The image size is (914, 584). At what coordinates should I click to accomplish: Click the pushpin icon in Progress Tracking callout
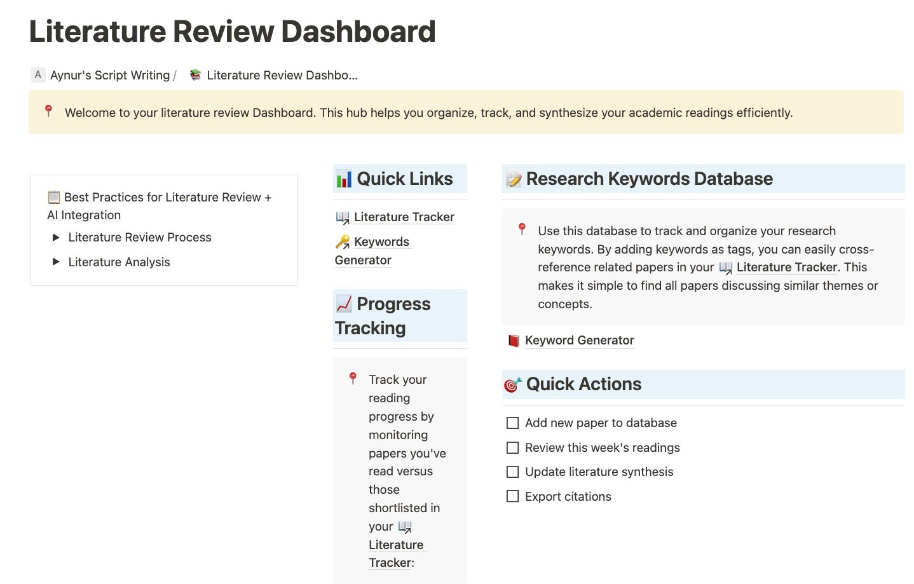(x=353, y=379)
